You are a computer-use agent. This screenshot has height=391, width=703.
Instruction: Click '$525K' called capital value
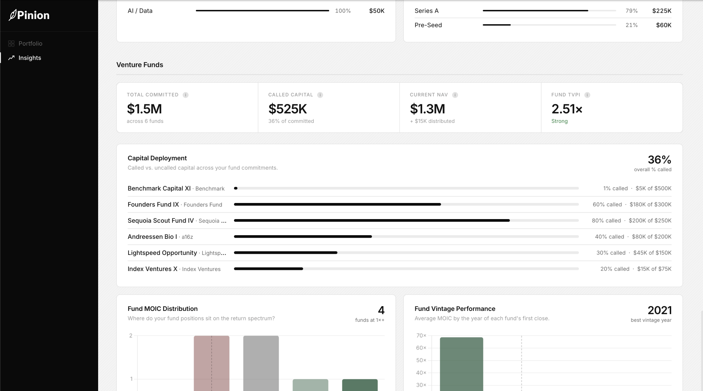pyautogui.click(x=287, y=109)
